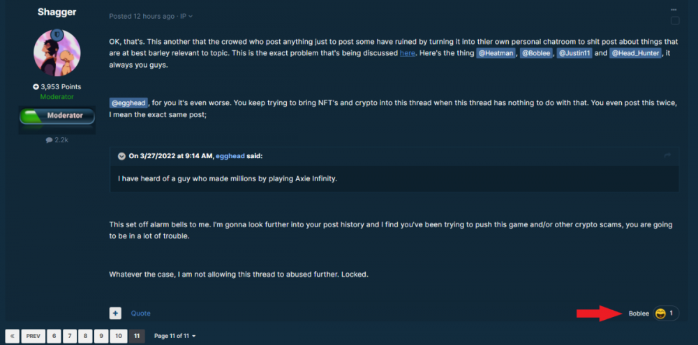The width and height of the screenshot is (698, 345).
Task: Open Shagger's avatar picture
Action: pyautogui.click(x=57, y=53)
